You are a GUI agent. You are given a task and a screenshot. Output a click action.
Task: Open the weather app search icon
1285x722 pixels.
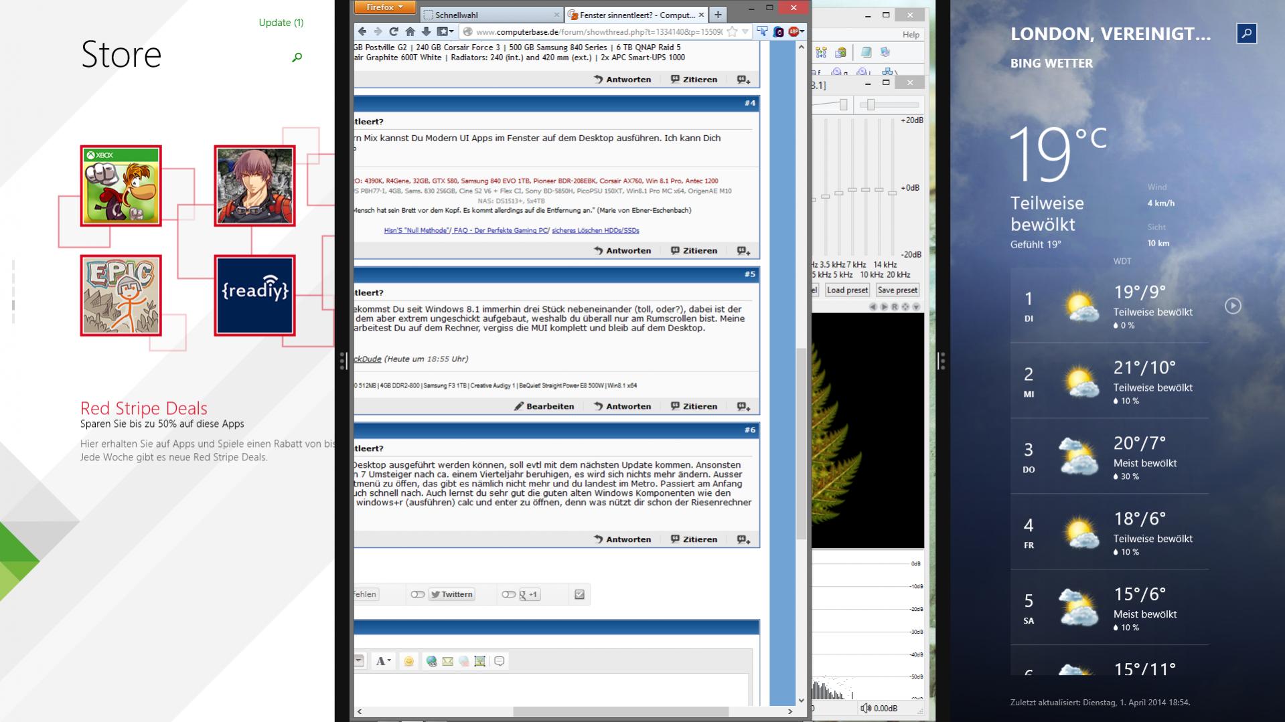[x=1246, y=33]
